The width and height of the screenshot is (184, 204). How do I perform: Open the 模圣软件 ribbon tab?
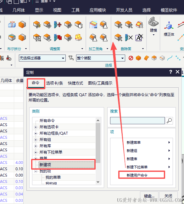169,10
